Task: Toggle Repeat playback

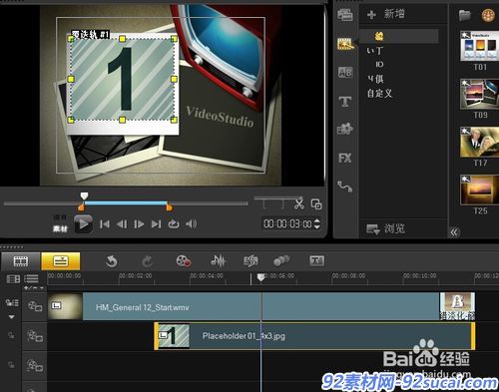Action: 174,224
